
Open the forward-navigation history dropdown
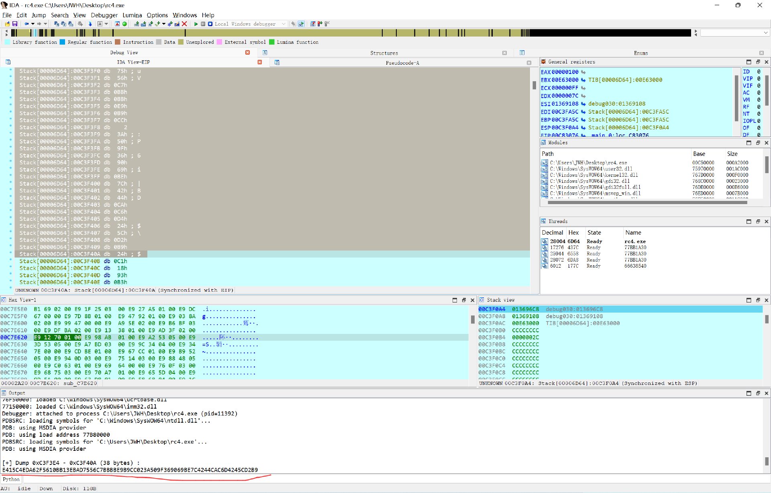[x=45, y=24]
